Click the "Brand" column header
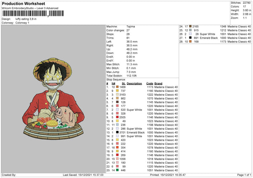 pyautogui.click(x=158, y=84)
